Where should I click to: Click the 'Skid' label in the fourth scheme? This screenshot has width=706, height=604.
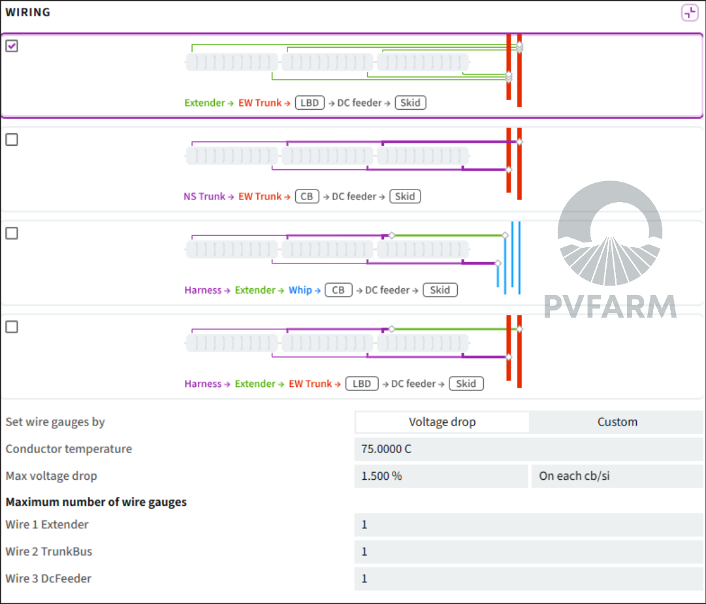[x=466, y=384]
